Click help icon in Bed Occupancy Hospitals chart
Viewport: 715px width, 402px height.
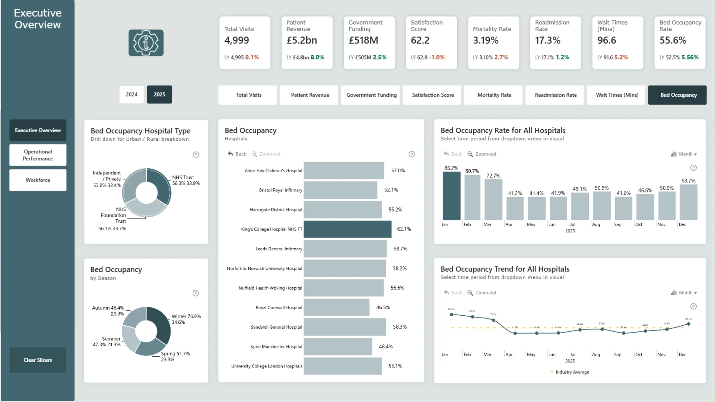(411, 154)
